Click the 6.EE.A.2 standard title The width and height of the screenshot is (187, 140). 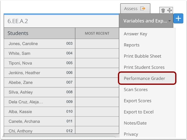point(18,21)
